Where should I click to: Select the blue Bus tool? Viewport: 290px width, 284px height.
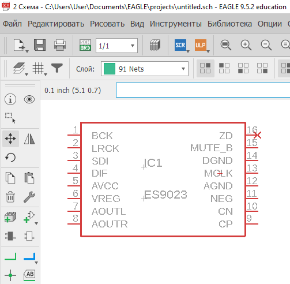click(x=29, y=257)
